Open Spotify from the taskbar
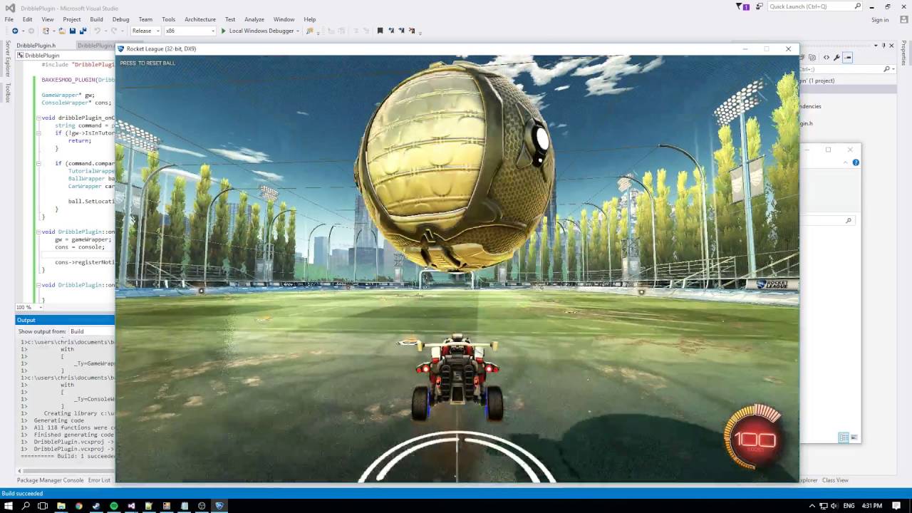This screenshot has width=912, height=513. pos(113,506)
